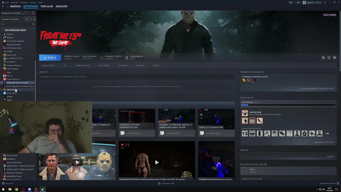This screenshot has width=341, height=192.
Task: Expand the +38 more achievements
Action: [327, 134]
